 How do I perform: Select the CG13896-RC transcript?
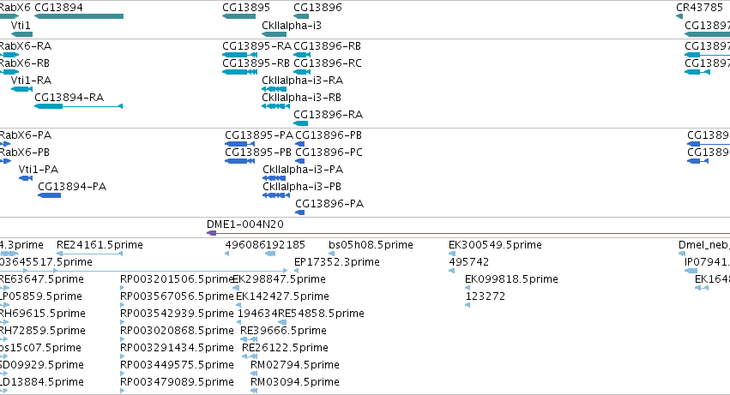coord(302,72)
